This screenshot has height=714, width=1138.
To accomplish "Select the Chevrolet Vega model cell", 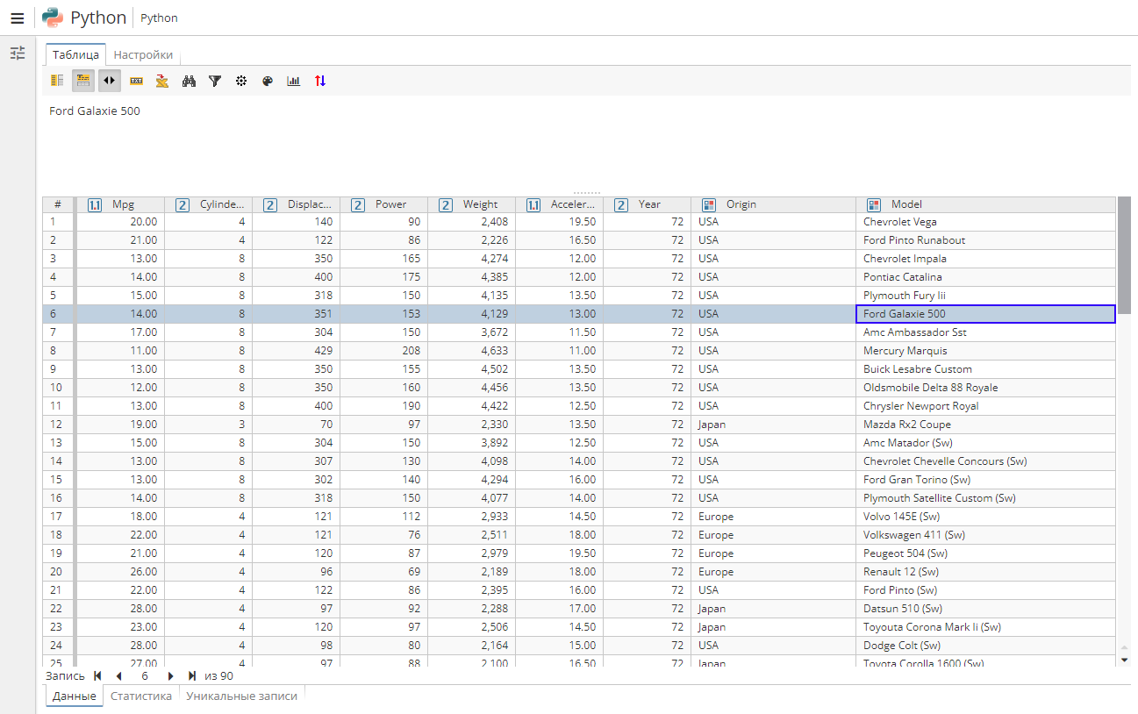I will pos(986,222).
